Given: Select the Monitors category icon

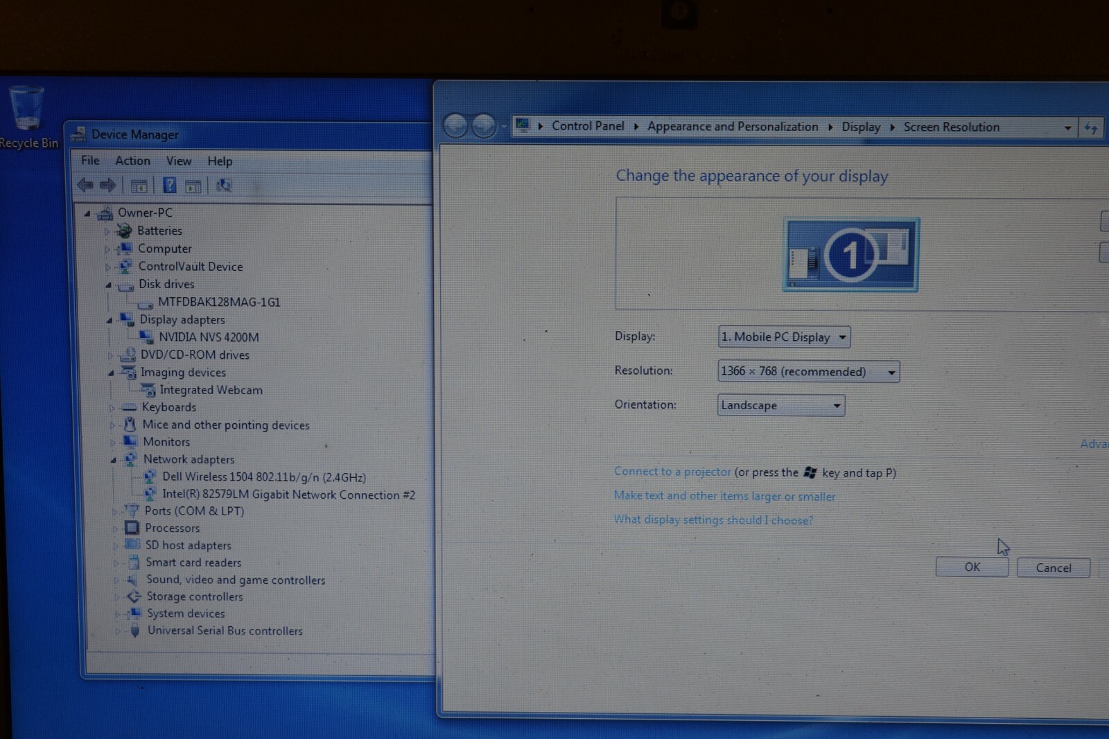Looking at the screenshot, I should point(130,441).
